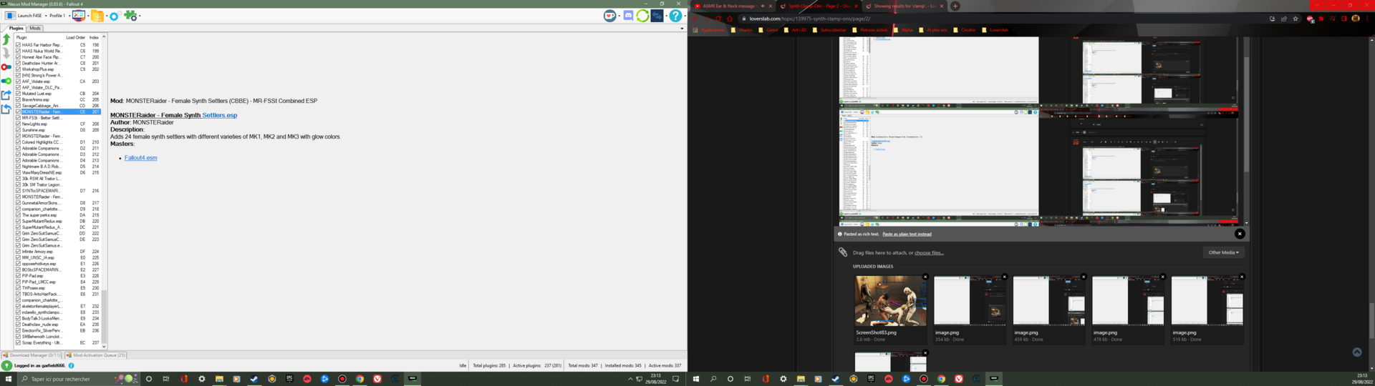This screenshot has height=386, width=1375.
Task: Click the plugin list vertical scrollbar thumb
Action: click(x=104, y=315)
